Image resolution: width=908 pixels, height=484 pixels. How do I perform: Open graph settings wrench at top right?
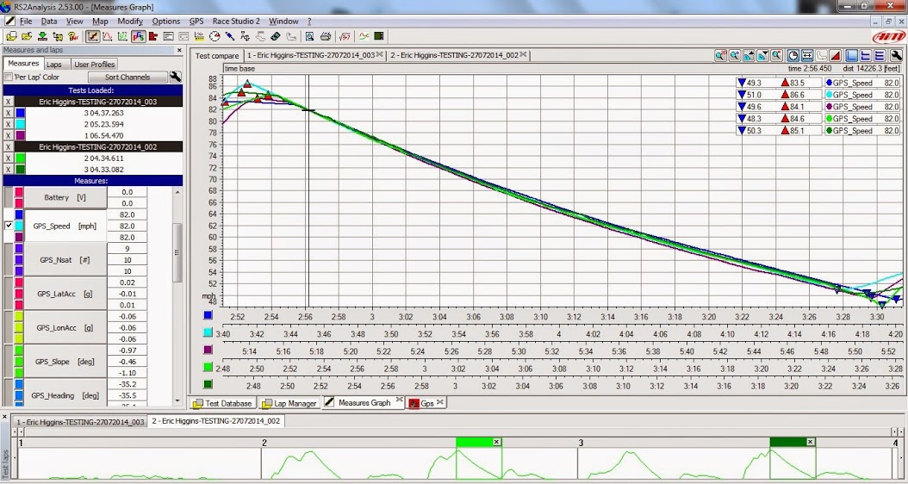pyautogui.click(x=896, y=55)
